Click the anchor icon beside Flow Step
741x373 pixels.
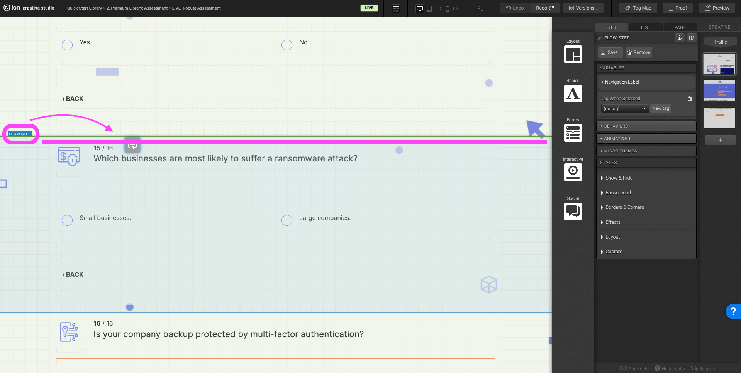pos(680,38)
